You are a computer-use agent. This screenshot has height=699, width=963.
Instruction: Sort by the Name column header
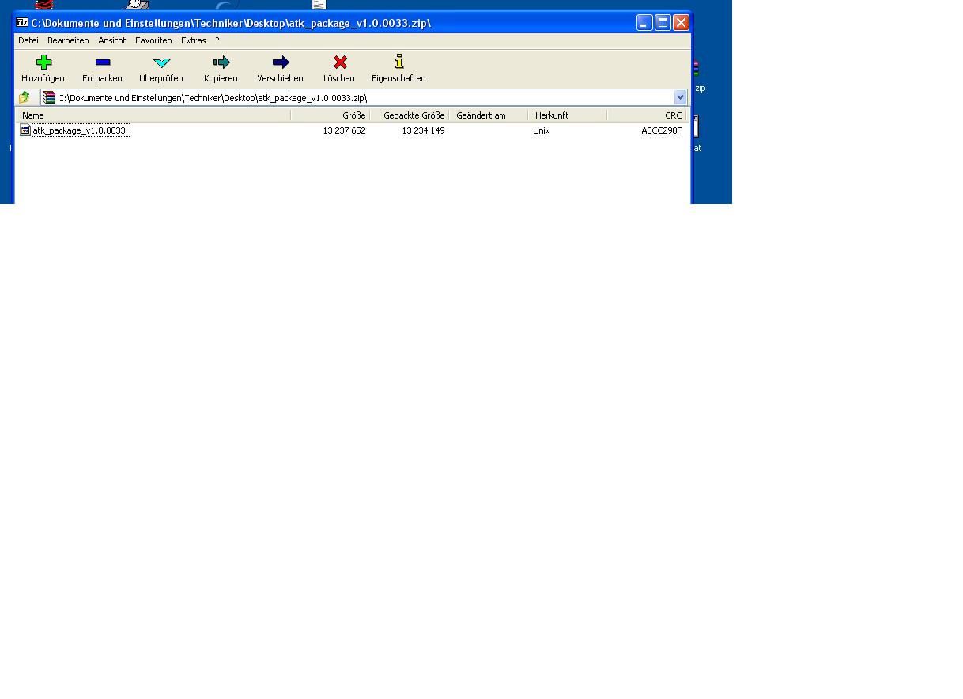(33, 115)
